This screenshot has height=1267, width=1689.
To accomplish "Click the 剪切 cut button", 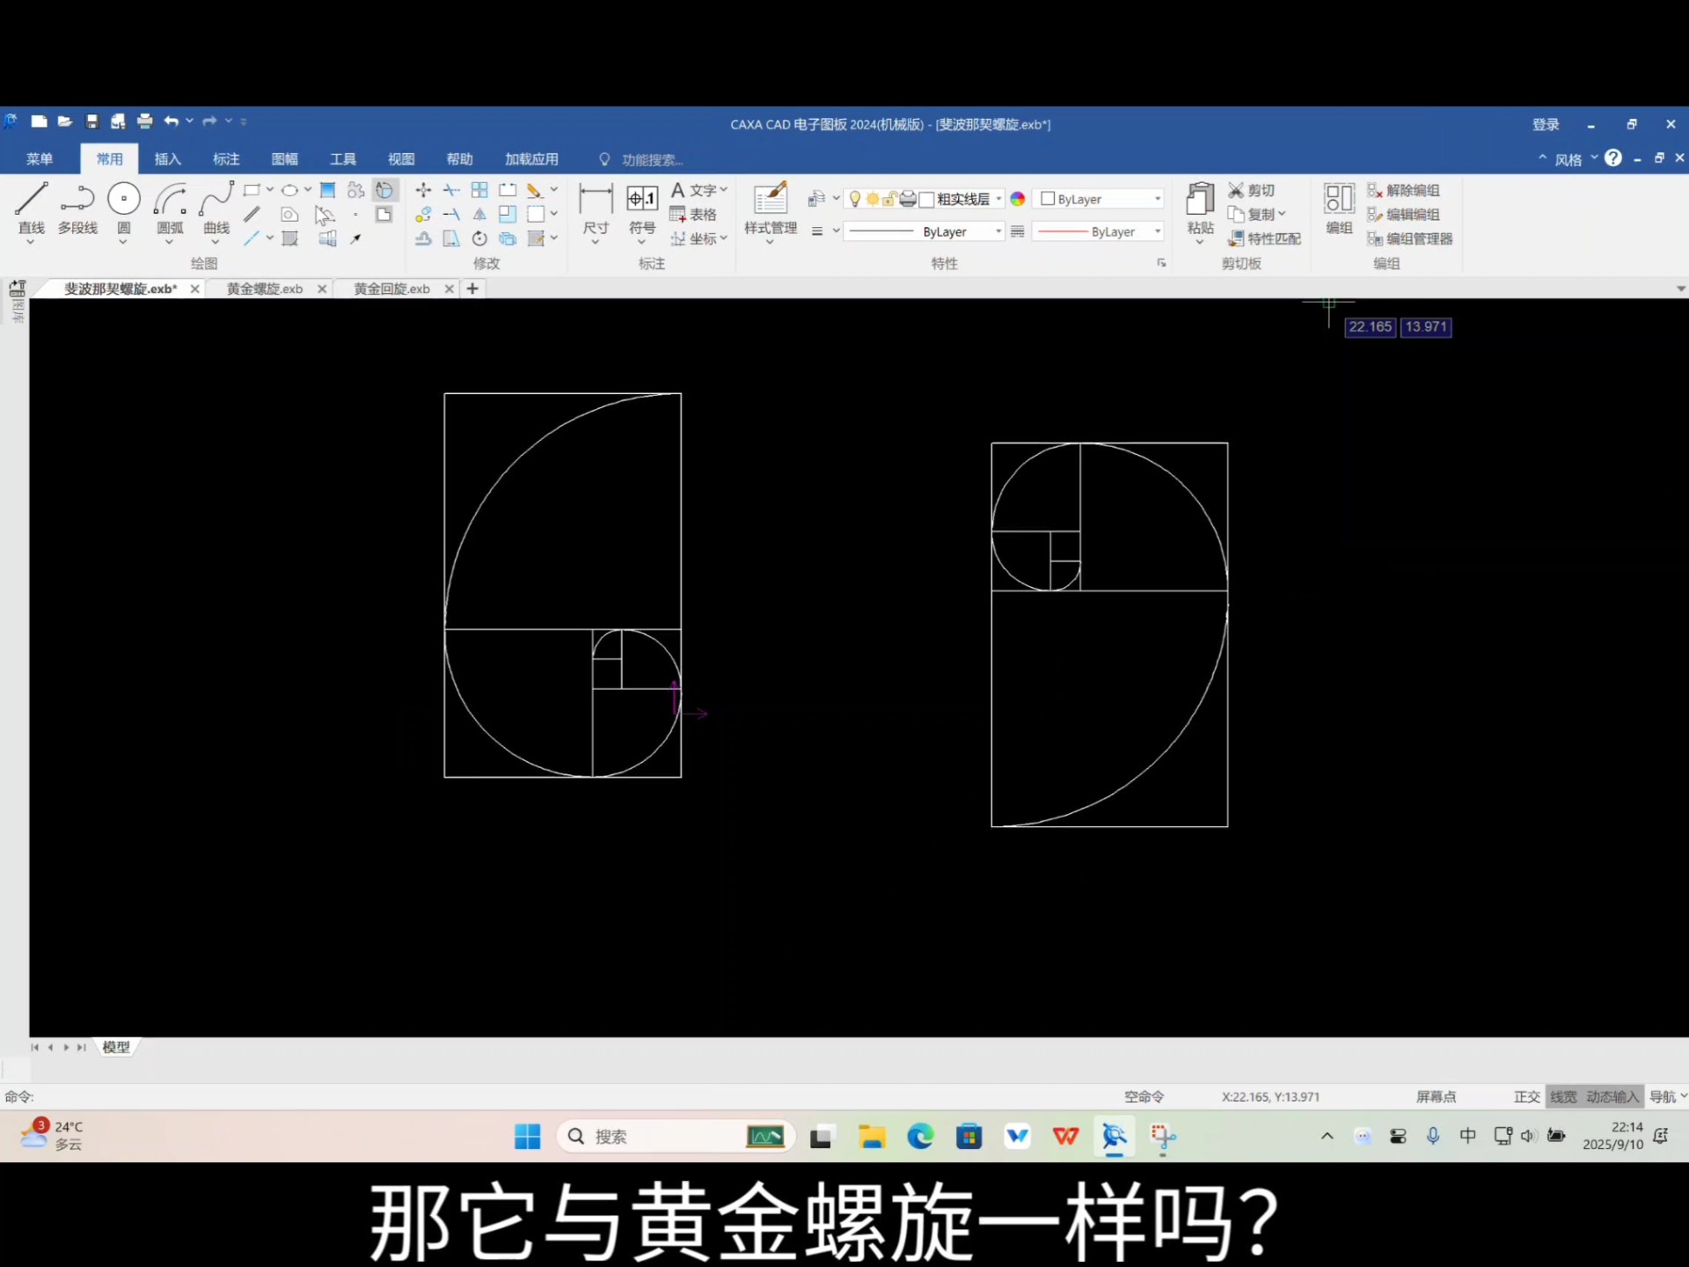I will [x=1252, y=190].
